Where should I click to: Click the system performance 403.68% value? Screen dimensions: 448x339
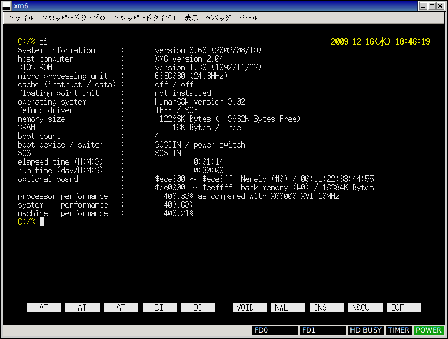[x=178, y=205]
